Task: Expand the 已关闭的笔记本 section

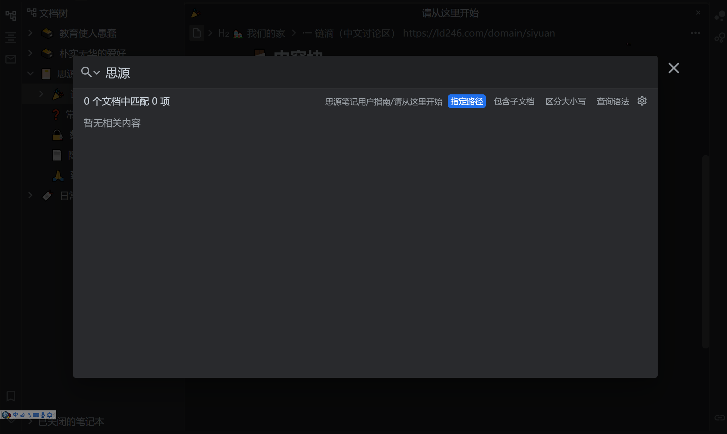Action: click(x=30, y=421)
